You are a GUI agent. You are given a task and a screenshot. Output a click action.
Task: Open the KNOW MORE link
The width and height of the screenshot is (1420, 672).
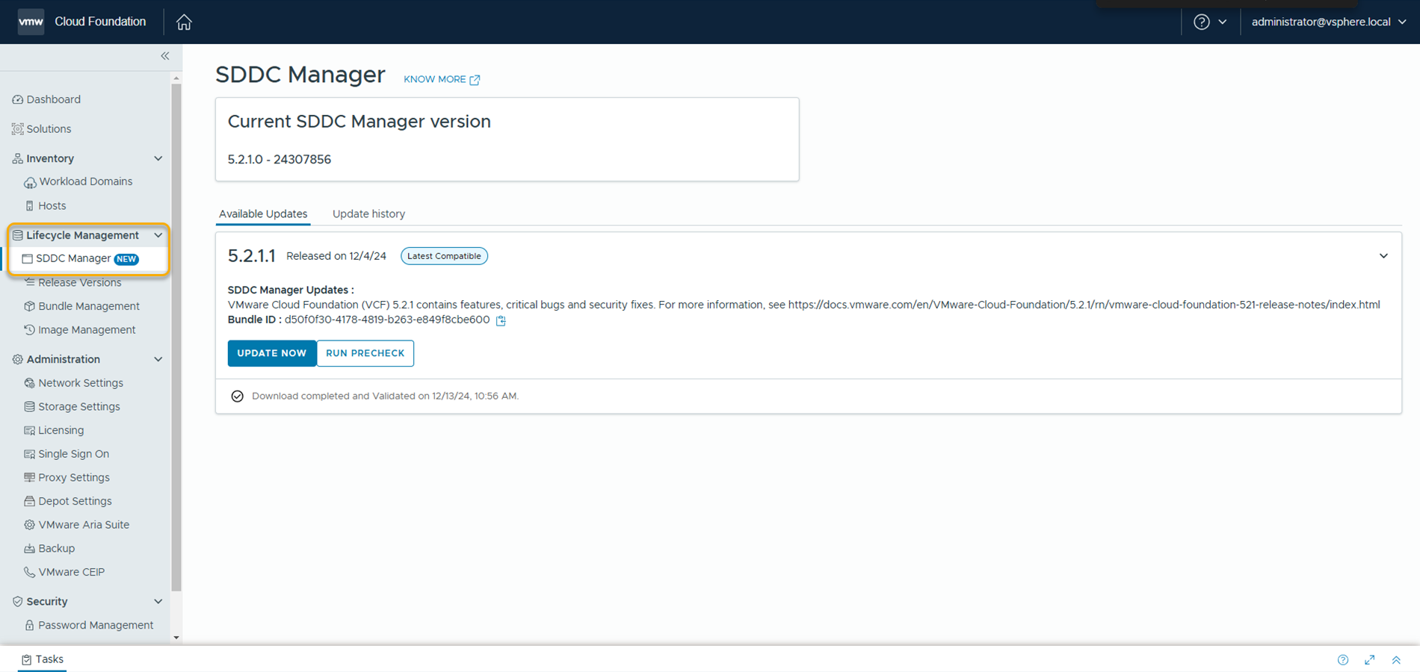436,79
